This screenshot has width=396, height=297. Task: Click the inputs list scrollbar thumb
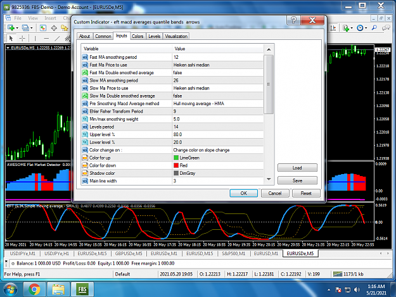point(269,84)
